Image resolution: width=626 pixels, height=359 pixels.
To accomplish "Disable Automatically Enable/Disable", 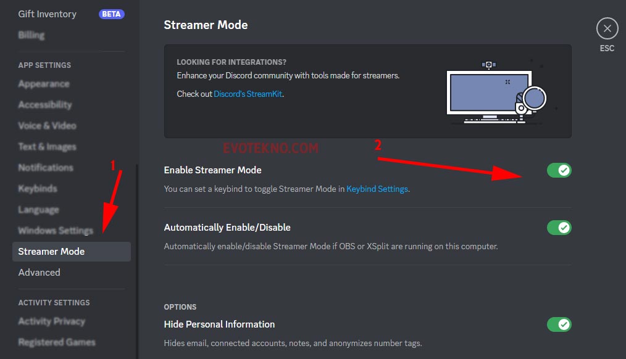I will pos(559,227).
